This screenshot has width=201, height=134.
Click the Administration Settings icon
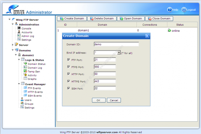pos(19,39)
